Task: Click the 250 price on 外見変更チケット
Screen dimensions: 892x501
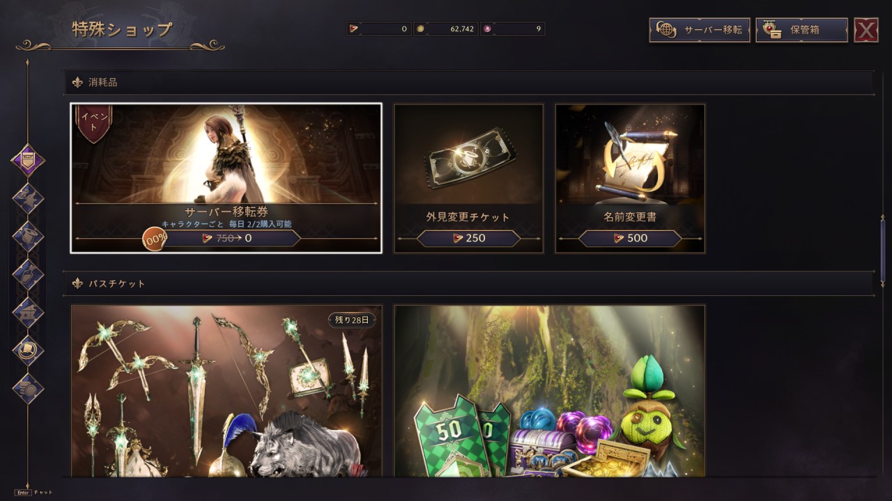Action: click(468, 238)
